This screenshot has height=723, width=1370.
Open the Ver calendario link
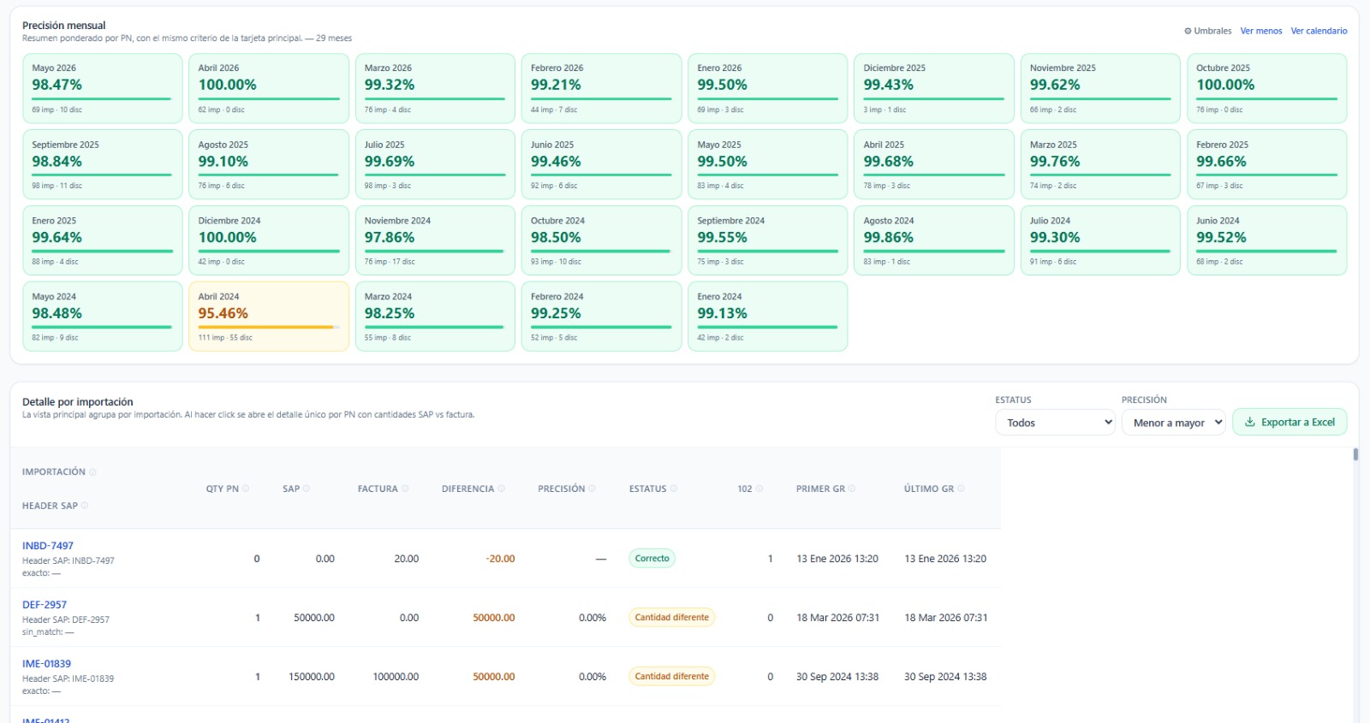click(x=1319, y=31)
